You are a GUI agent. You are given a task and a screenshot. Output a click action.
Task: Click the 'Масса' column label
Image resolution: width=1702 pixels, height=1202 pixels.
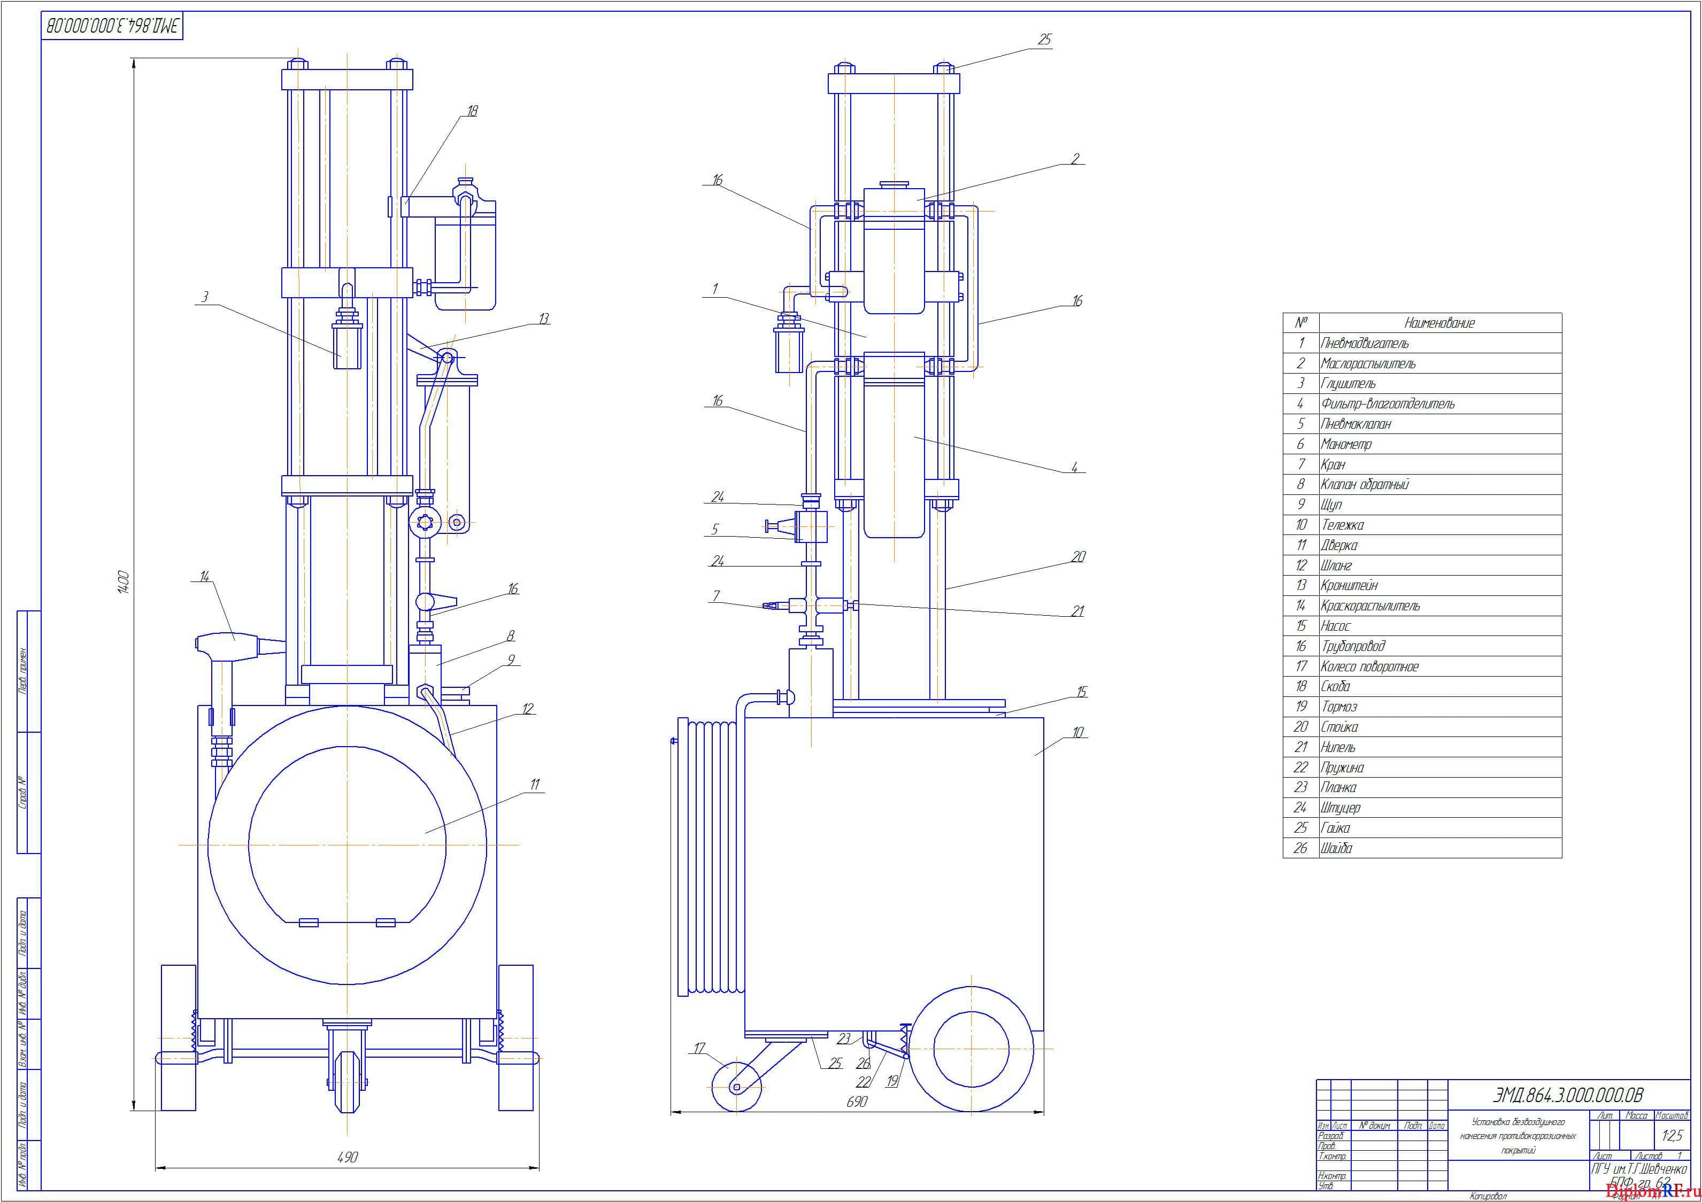(1636, 1115)
